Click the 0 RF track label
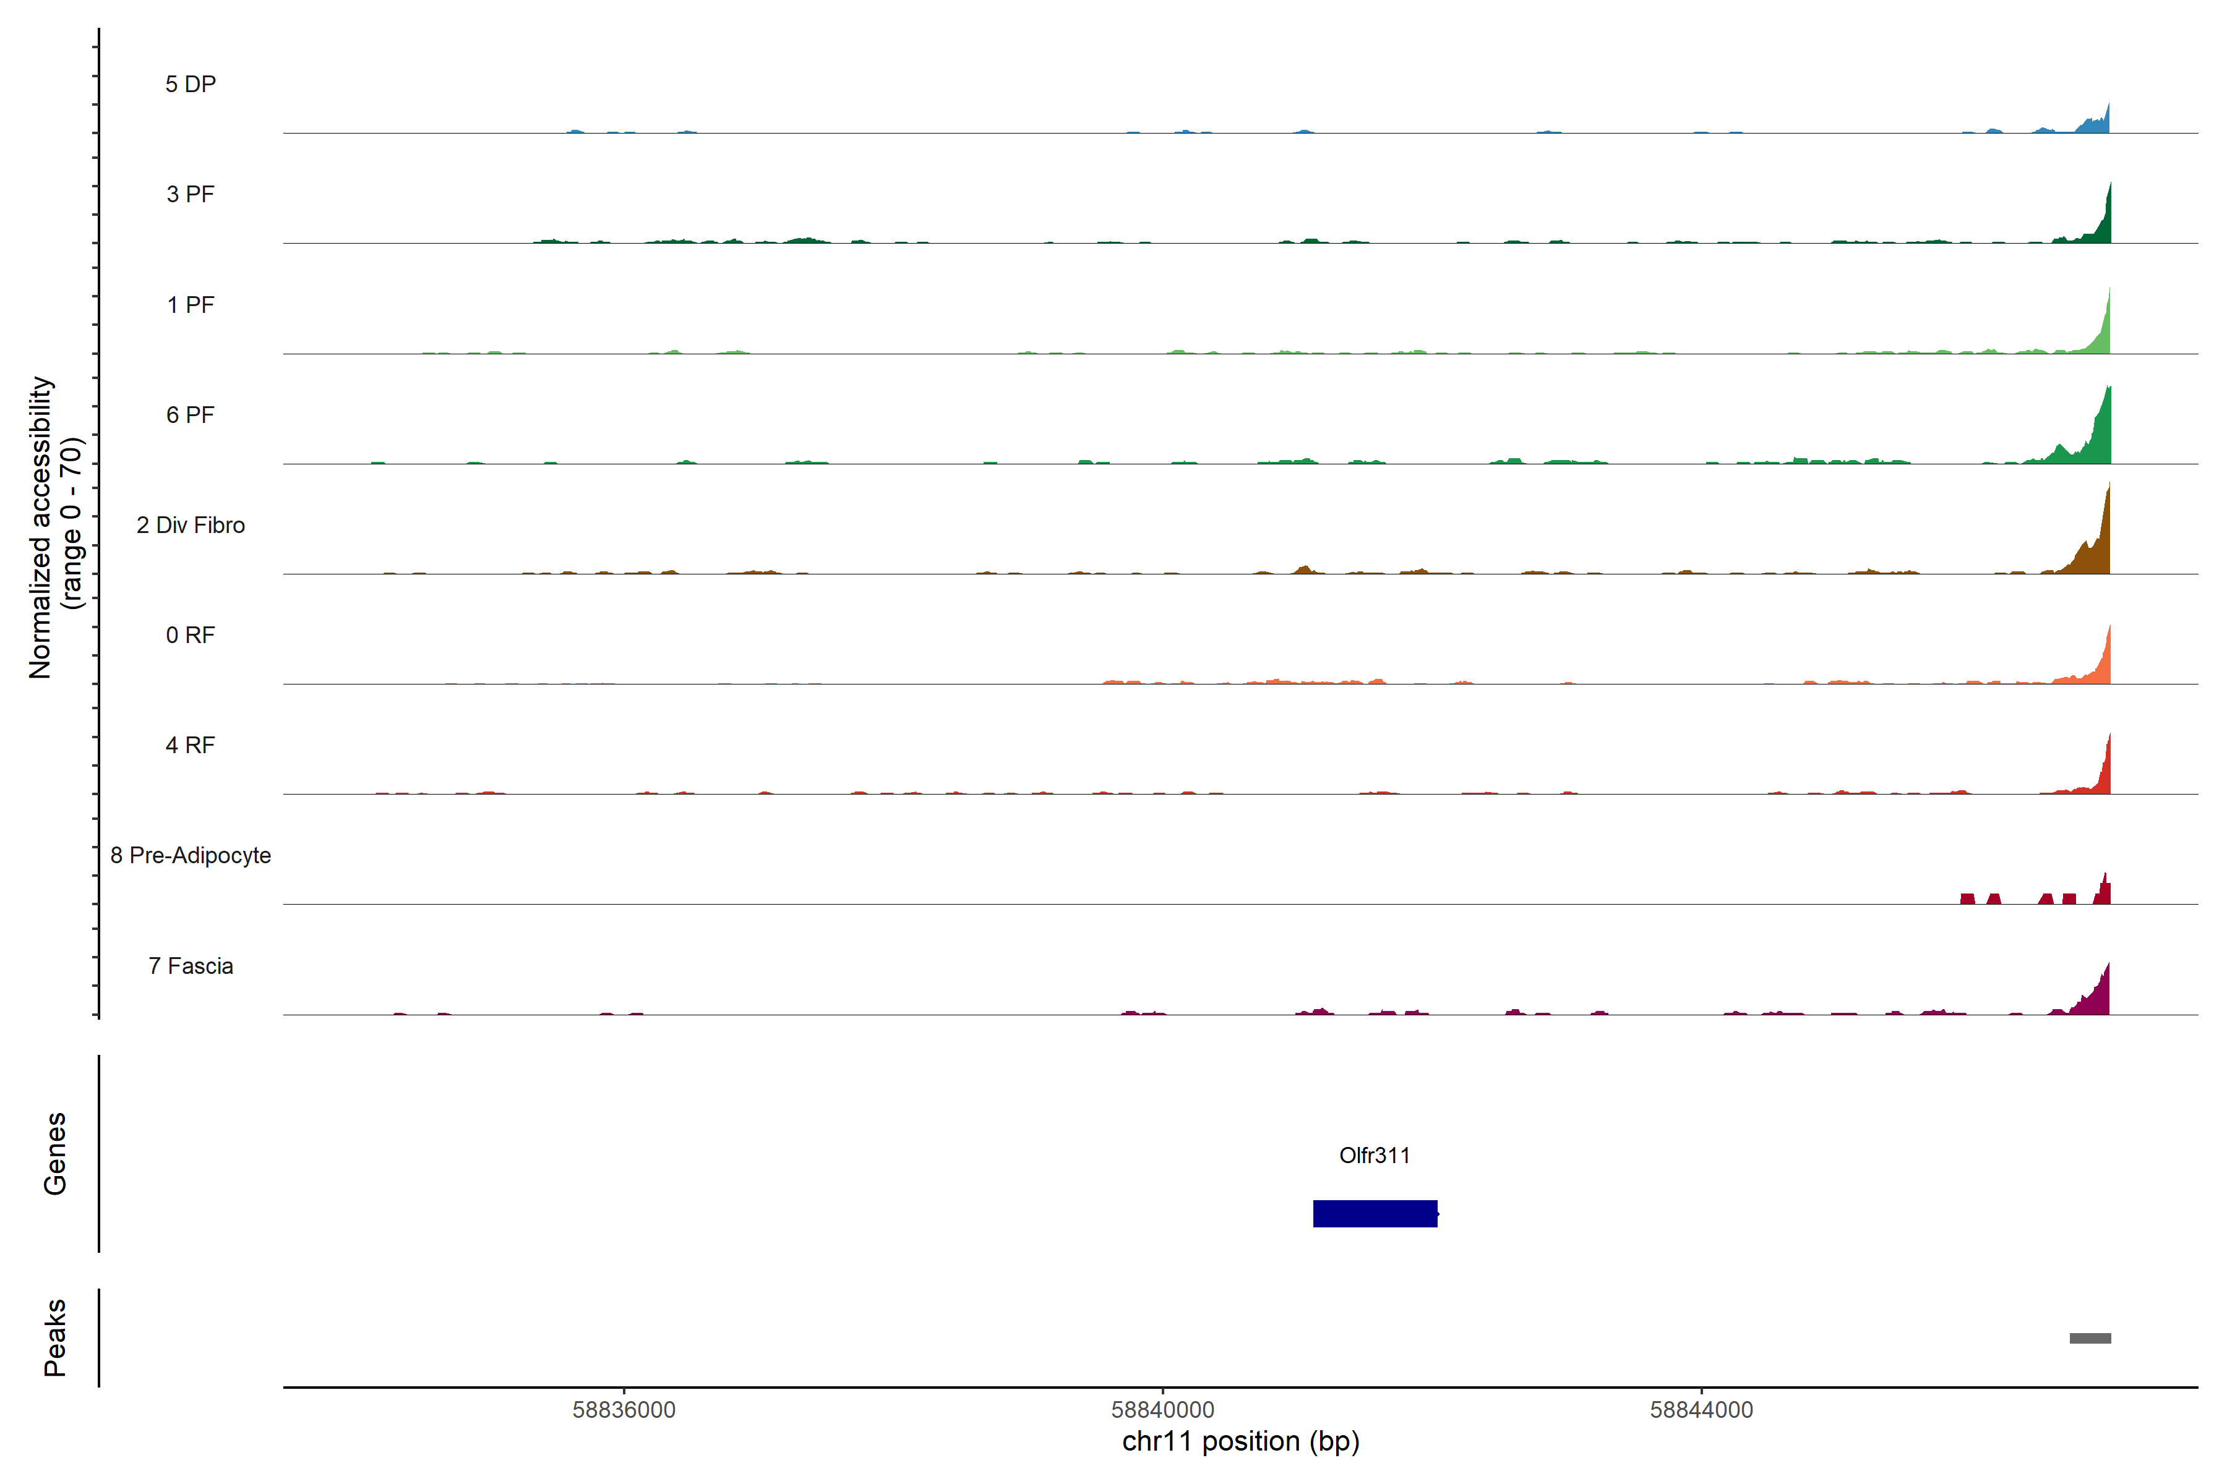This screenshot has width=2227, height=1484. 191,635
